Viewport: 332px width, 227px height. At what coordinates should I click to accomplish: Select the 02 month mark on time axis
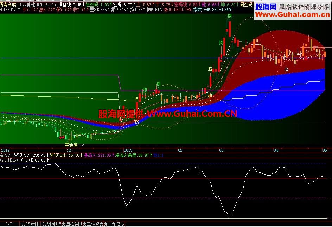tap(180, 150)
